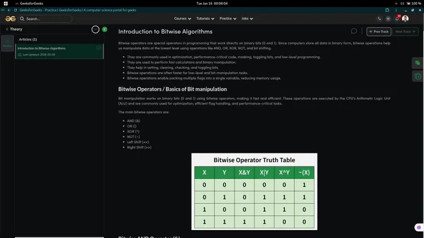Screen dimensions: 424x238
Task: Go back via the Theory chevron
Action: [7, 29]
